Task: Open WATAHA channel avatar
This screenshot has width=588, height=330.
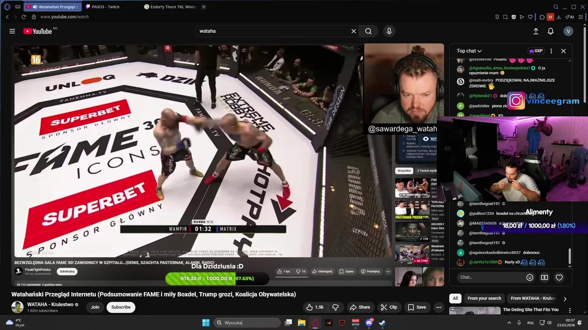Action: pyautogui.click(x=17, y=307)
